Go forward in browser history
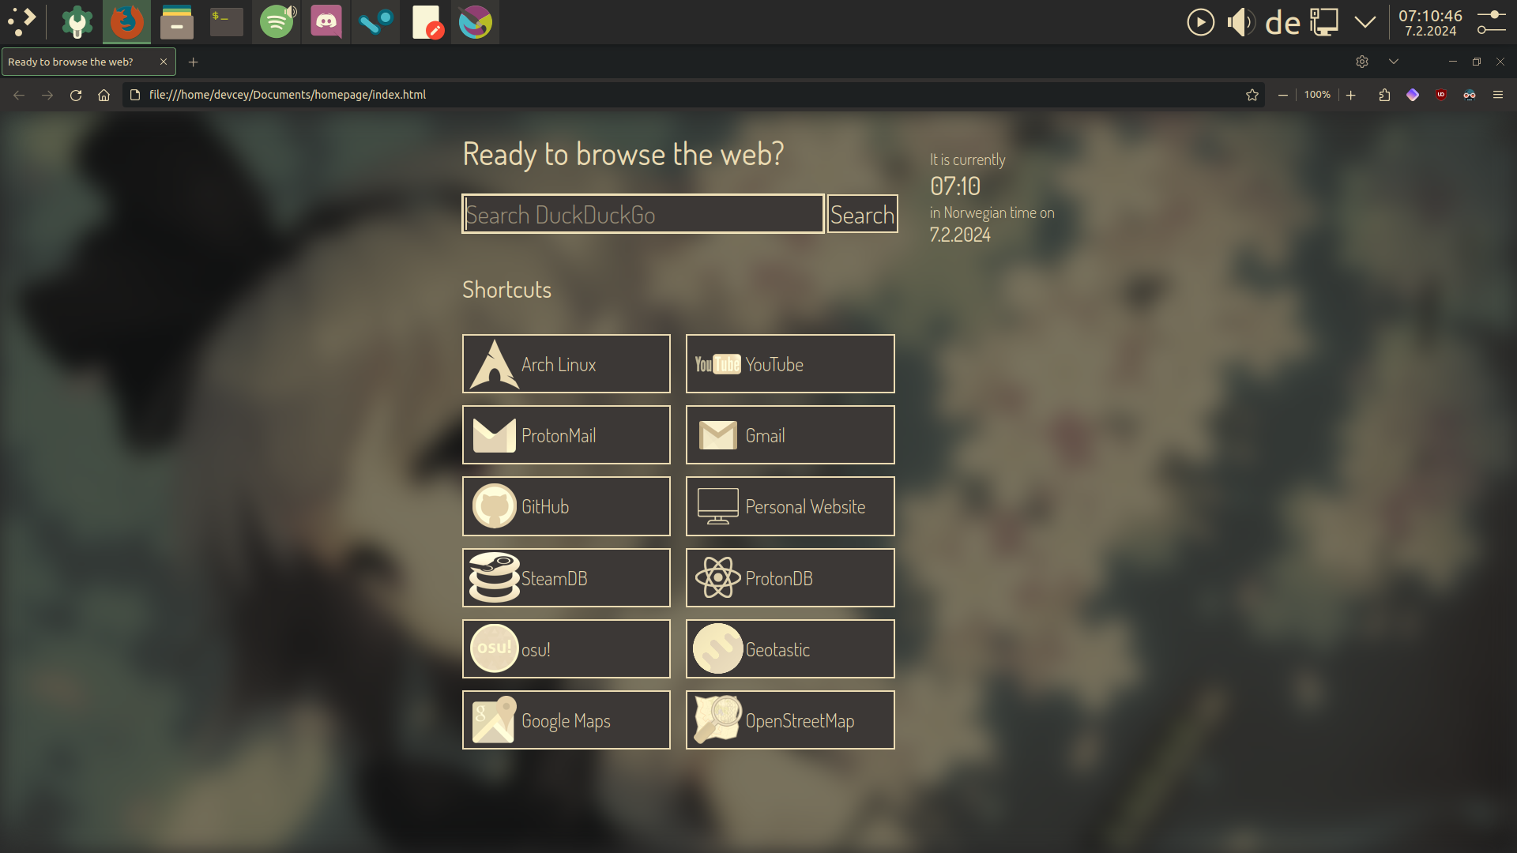This screenshot has width=1517, height=853. 47,95
